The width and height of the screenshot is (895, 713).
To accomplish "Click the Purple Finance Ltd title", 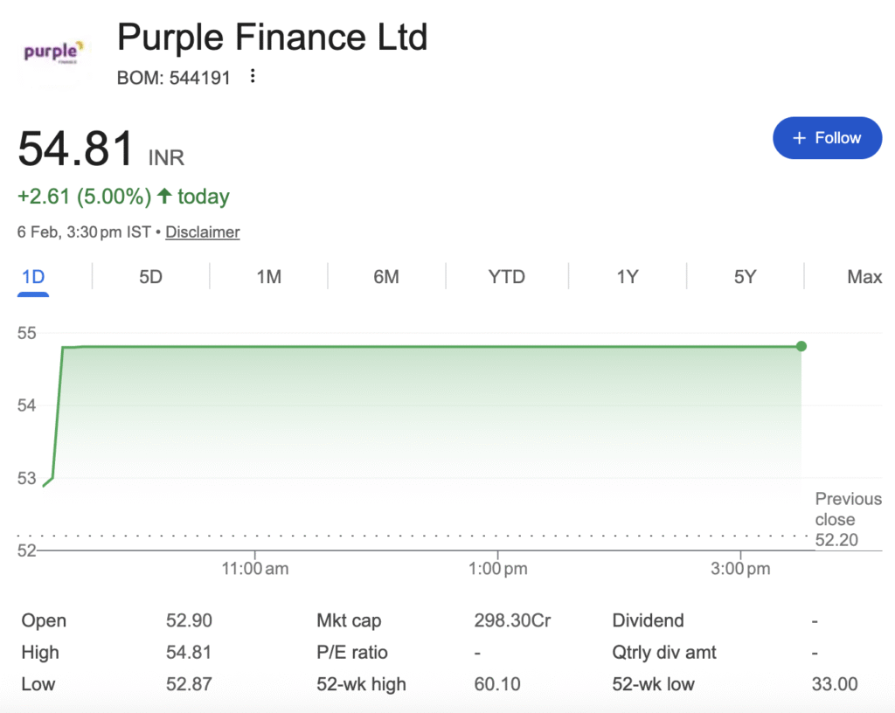I will [x=272, y=38].
